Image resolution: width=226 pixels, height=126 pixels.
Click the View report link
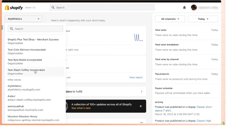coord(136,77)
